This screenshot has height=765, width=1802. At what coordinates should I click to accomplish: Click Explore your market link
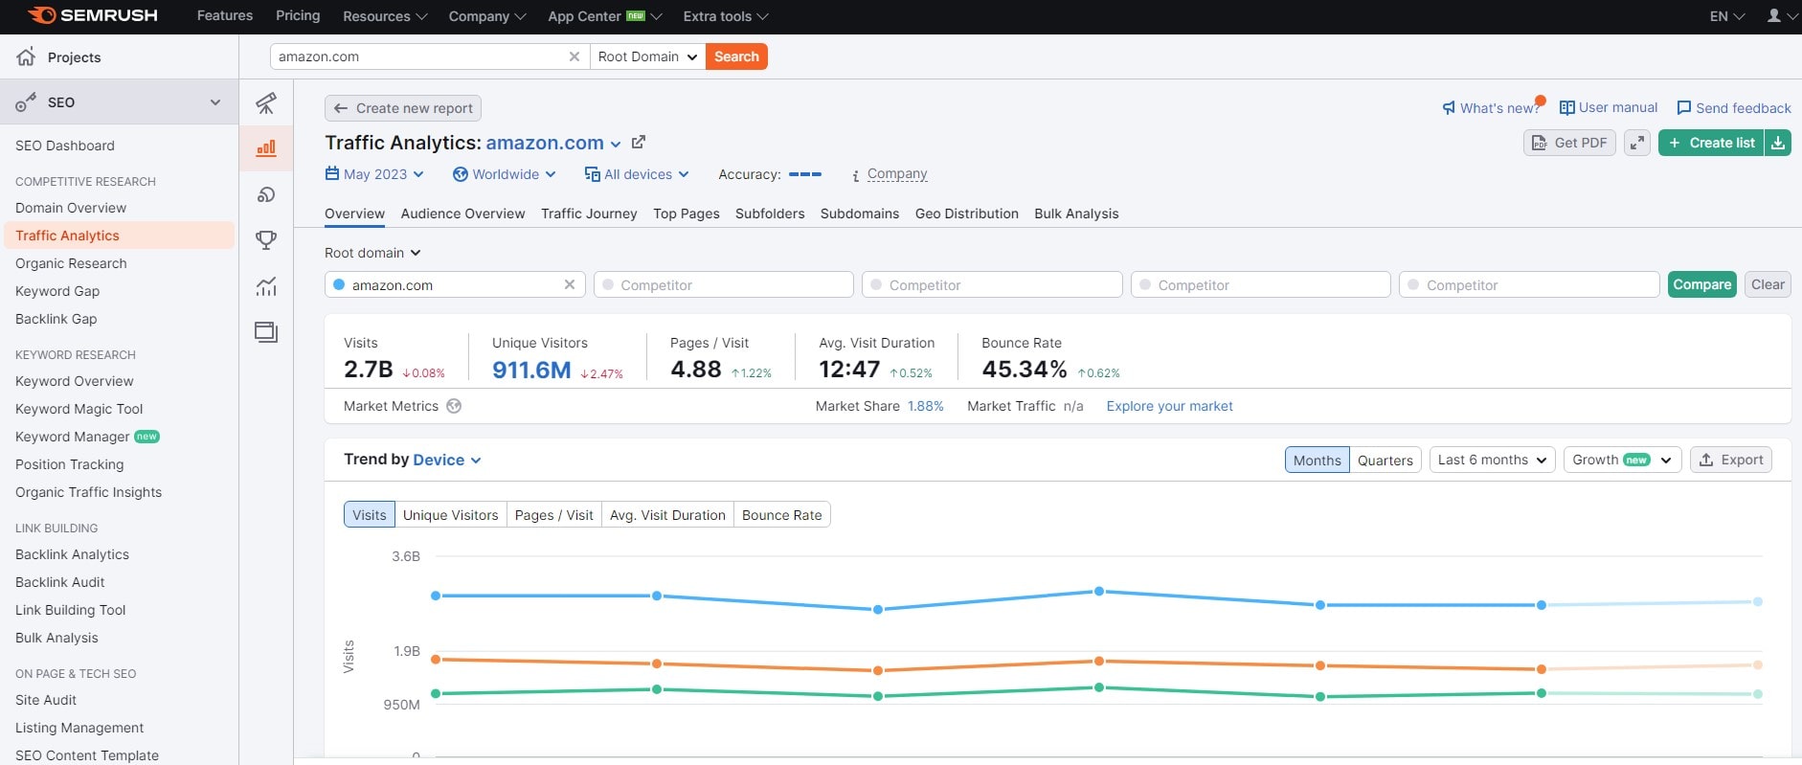click(x=1169, y=406)
